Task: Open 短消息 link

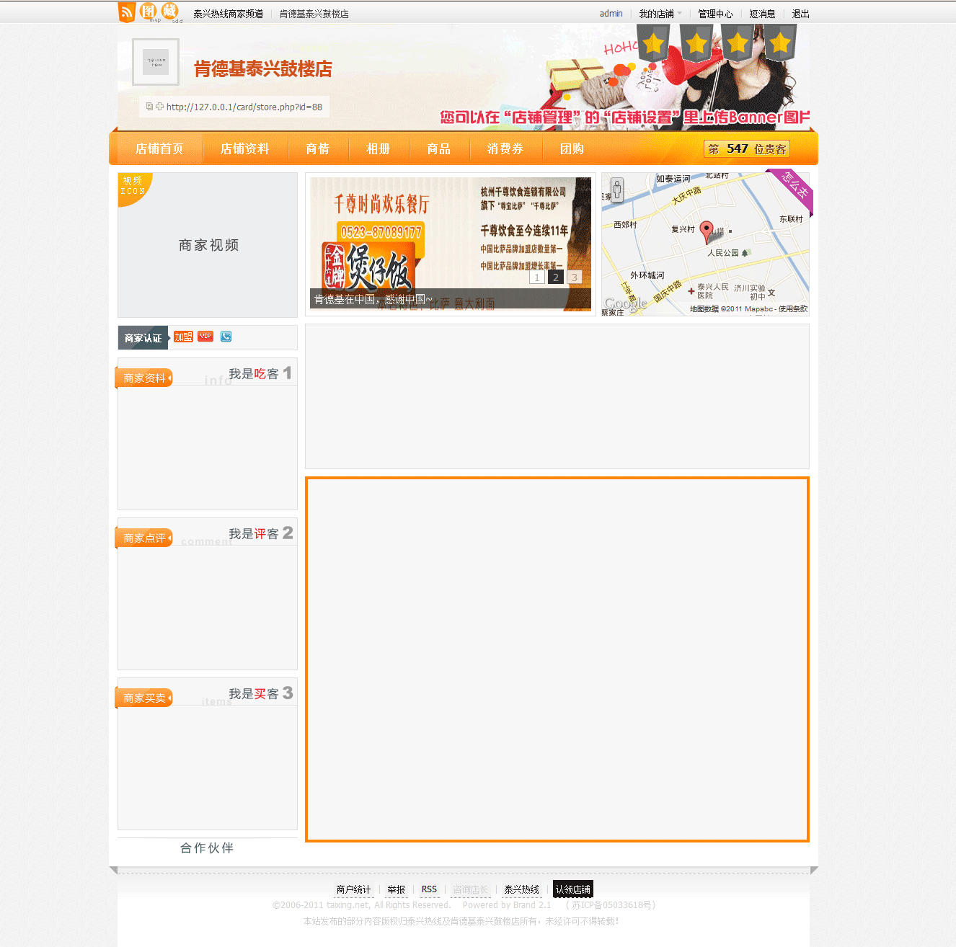Action: pyautogui.click(x=762, y=14)
